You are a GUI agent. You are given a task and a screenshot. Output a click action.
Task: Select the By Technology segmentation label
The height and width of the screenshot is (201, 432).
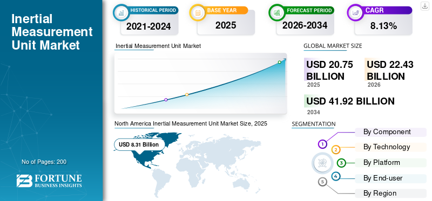(x=390, y=147)
